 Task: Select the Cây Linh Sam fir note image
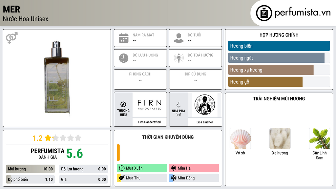pyautogui.click(x=320, y=139)
